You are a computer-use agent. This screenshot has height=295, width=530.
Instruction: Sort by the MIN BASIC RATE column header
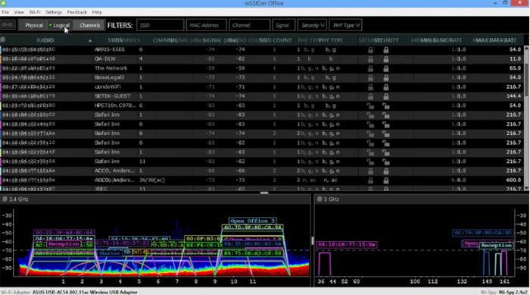[x=441, y=40]
